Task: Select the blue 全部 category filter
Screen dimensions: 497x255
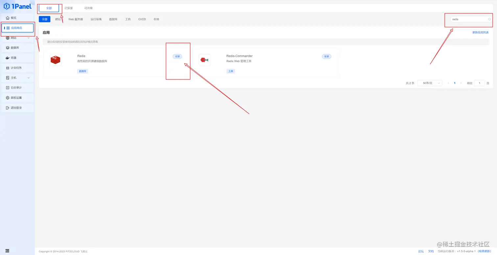Action: (44, 19)
